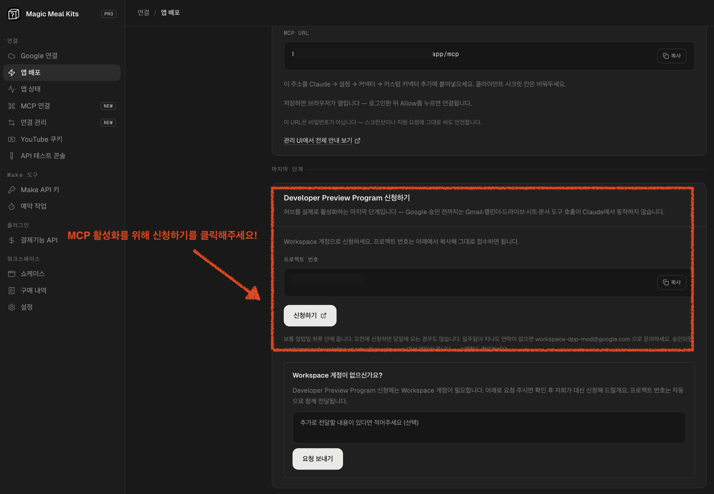This screenshot has width=714, height=494.
Task: Click the Workspace 계정이 없으신가요? heading
Action: pyautogui.click(x=337, y=376)
